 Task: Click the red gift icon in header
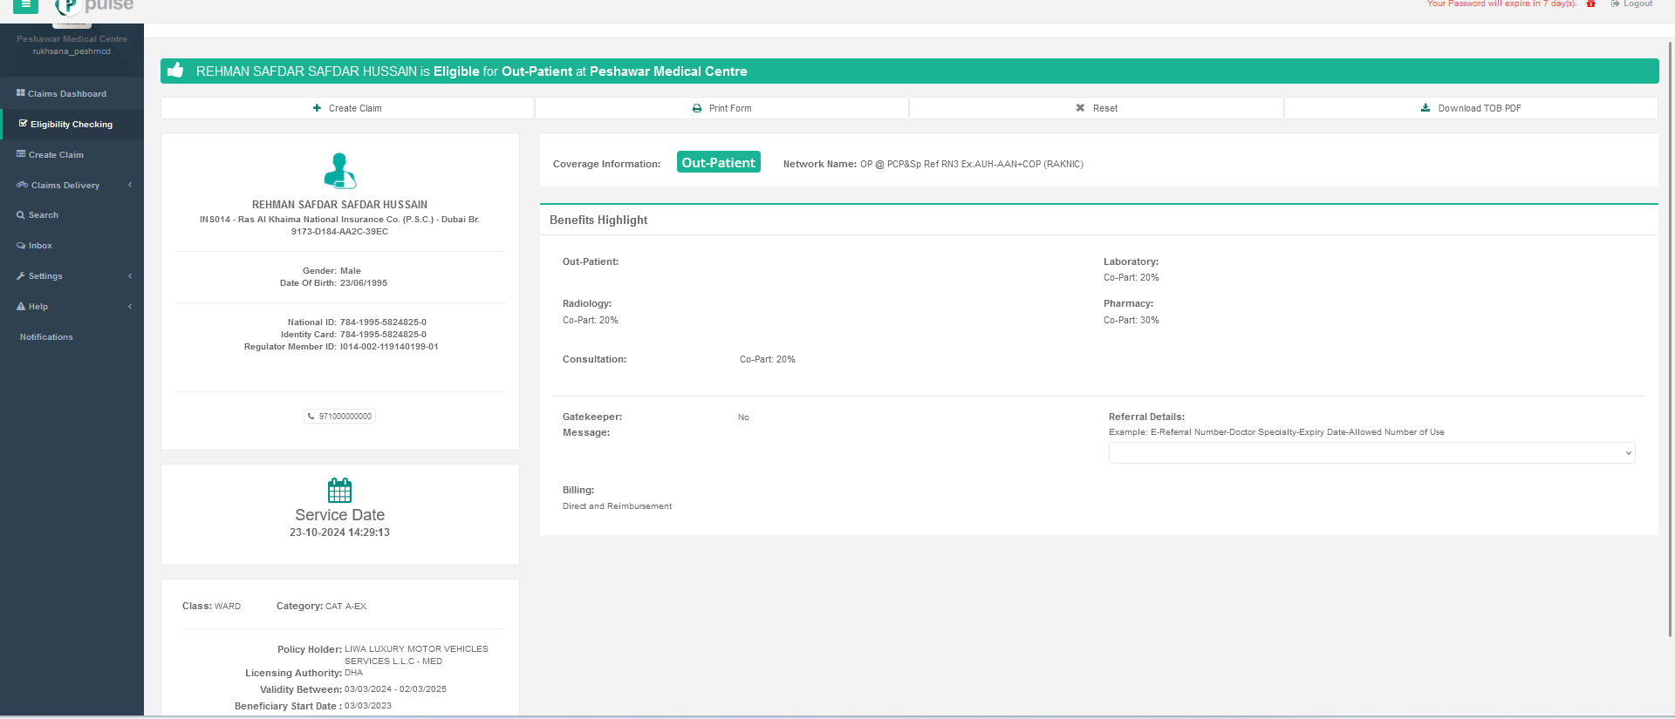click(1590, 4)
